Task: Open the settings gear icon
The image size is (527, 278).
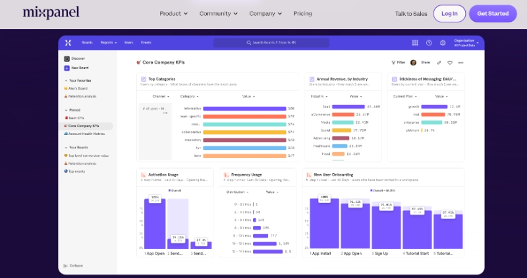Action: coord(443,43)
